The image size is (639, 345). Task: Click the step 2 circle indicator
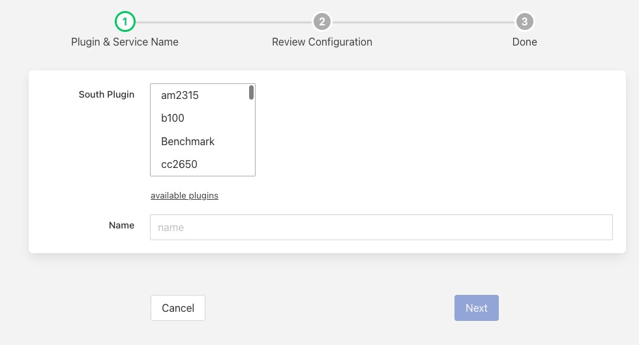[x=321, y=22]
